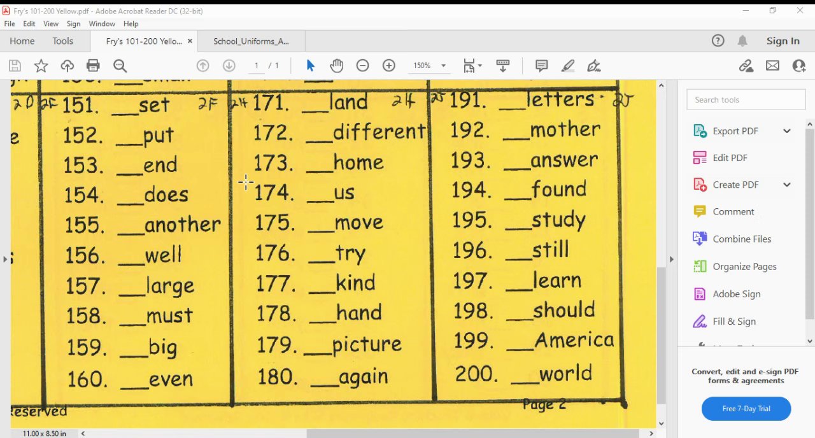Choose the arrow selection tool
The height and width of the screenshot is (438, 815).
click(x=311, y=66)
